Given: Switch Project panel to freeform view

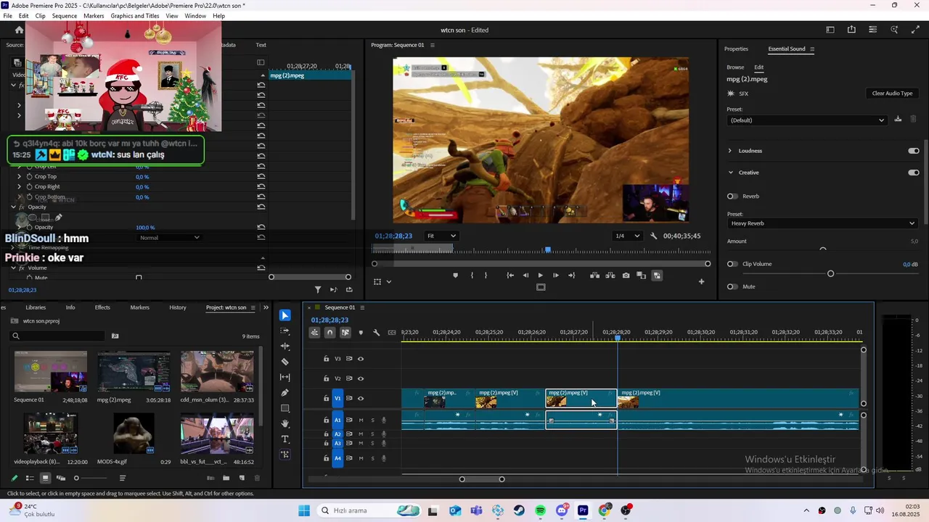Looking at the screenshot, I should (x=61, y=478).
